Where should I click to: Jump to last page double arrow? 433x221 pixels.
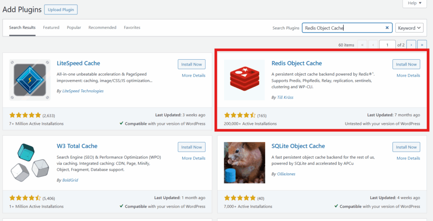click(422, 44)
